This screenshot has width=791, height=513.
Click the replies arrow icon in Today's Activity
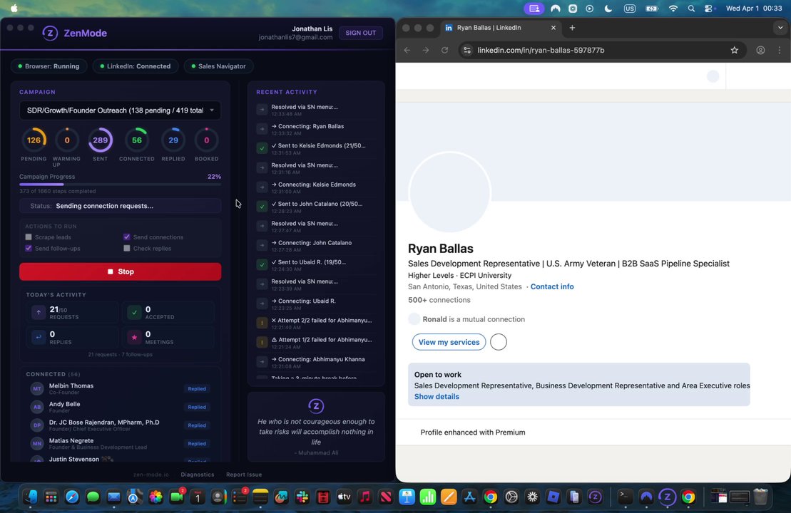[x=39, y=337]
